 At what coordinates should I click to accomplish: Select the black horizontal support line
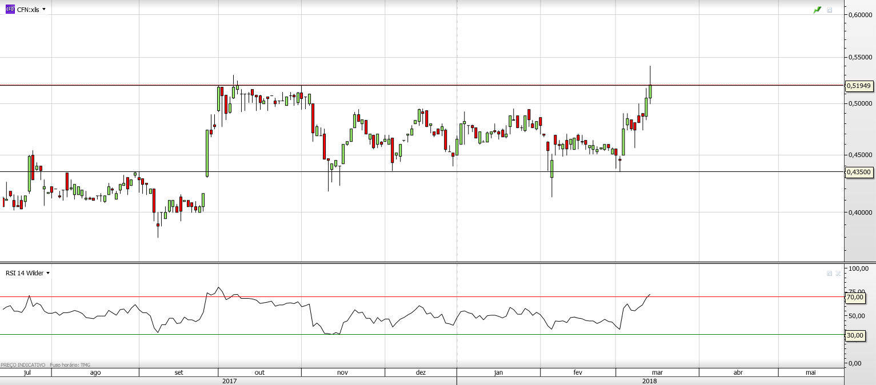[x=422, y=171]
